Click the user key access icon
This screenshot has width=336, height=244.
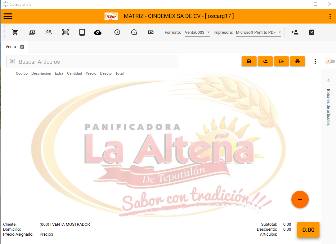[x=295, y=32]
